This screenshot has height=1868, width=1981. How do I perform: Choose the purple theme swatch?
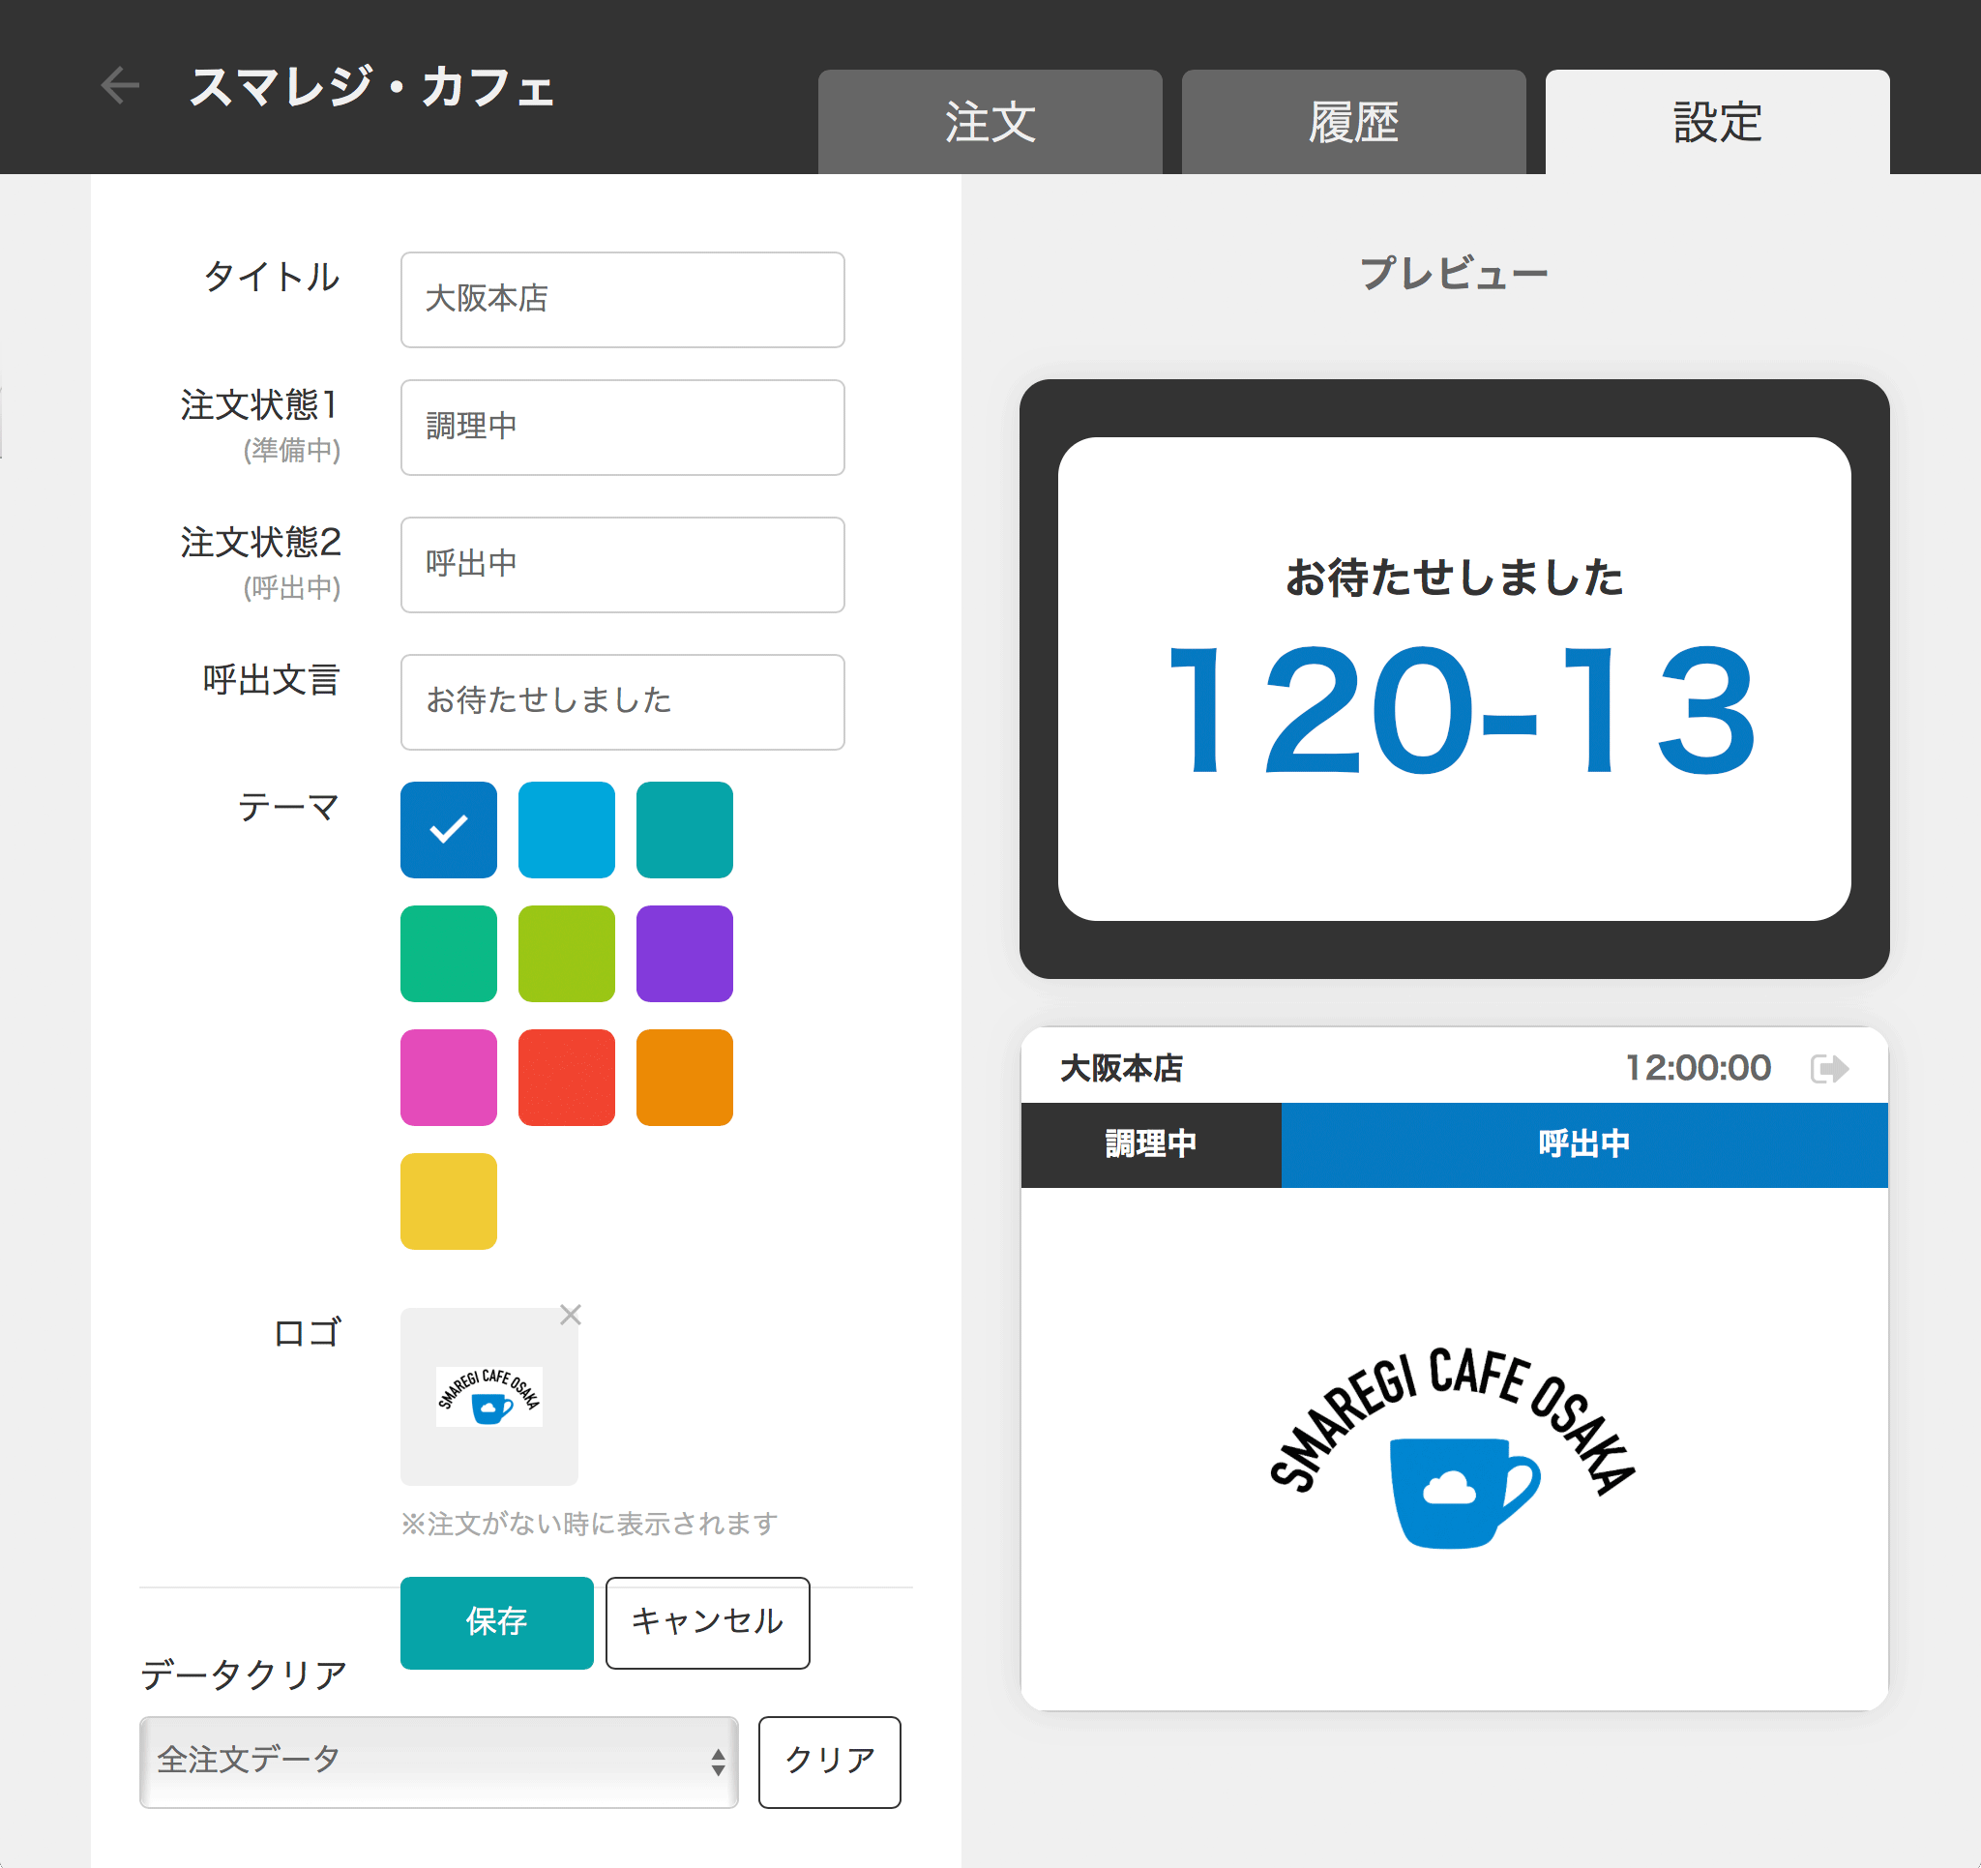pyautogui.click(x=685, y=954)
